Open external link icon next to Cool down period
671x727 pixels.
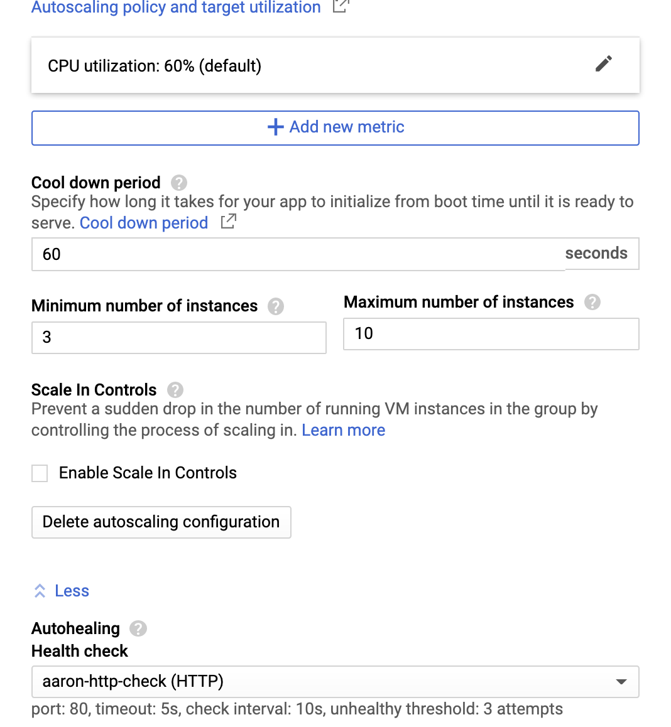[228, 221]
